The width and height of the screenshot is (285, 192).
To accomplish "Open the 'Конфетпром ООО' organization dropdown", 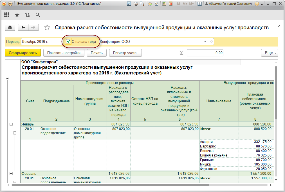I will [205, 41].
